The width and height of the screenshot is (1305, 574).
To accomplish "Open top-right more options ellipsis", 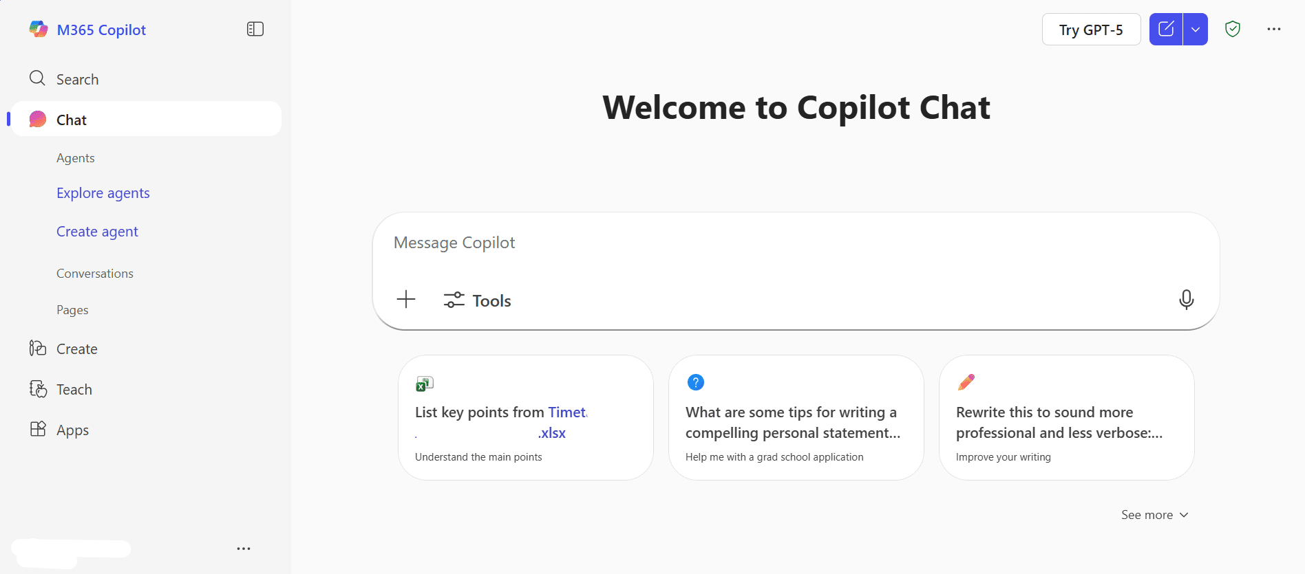I will (1274, 29).
